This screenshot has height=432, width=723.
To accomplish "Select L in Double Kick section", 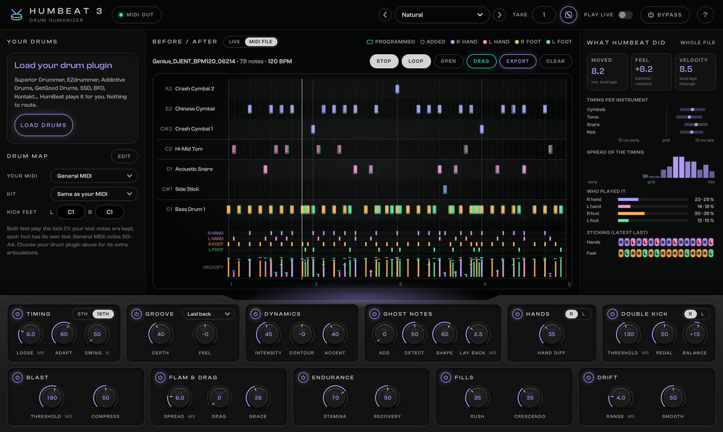I will click(x=703, y=314).
